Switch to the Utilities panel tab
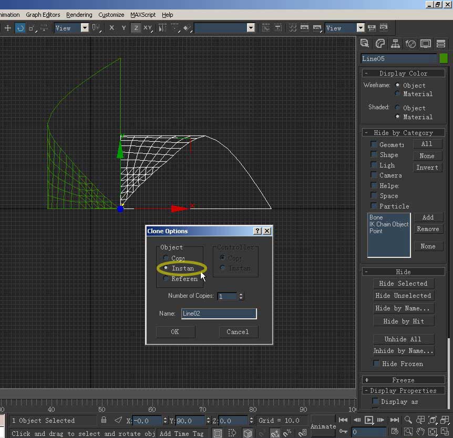Viewport: 453px width, 438px height. pos(440,44)
